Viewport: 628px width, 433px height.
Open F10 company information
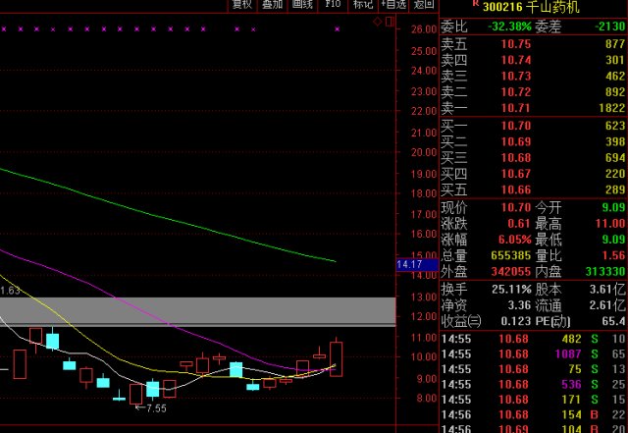click(x=333, y=4)
